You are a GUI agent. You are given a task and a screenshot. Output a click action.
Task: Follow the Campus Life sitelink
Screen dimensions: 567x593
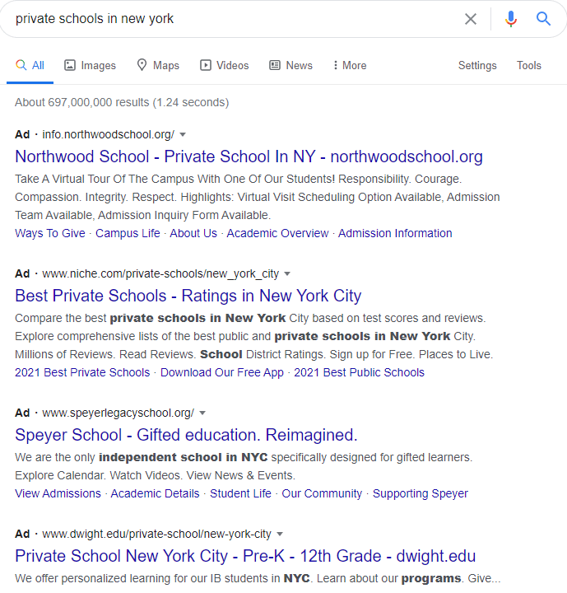click(128, 233)
